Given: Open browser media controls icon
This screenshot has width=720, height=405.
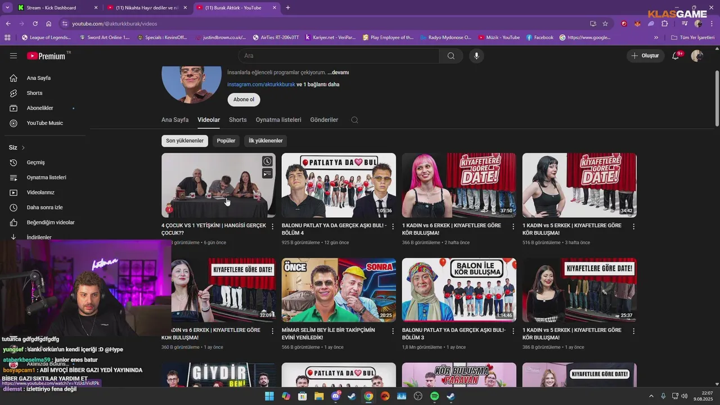Looking at the screenshot, I should click(685, 24).
